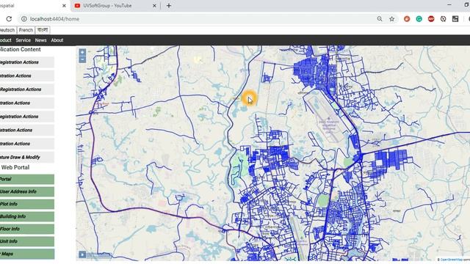Image resolution: width=470 pixels, height=264 pixels.
Task: Open the red AdBlock extension
Action: pyautogui.click(x=431, y=19)
